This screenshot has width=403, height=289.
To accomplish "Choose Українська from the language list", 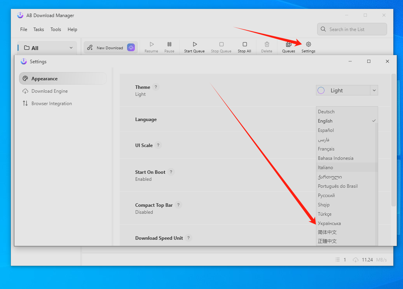I will [345, 223].
